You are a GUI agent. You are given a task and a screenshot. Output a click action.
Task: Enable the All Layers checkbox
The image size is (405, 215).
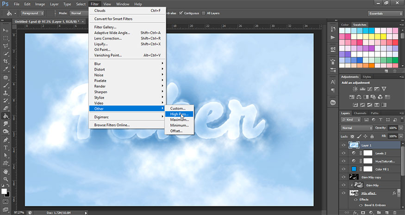tap(204, 13)
